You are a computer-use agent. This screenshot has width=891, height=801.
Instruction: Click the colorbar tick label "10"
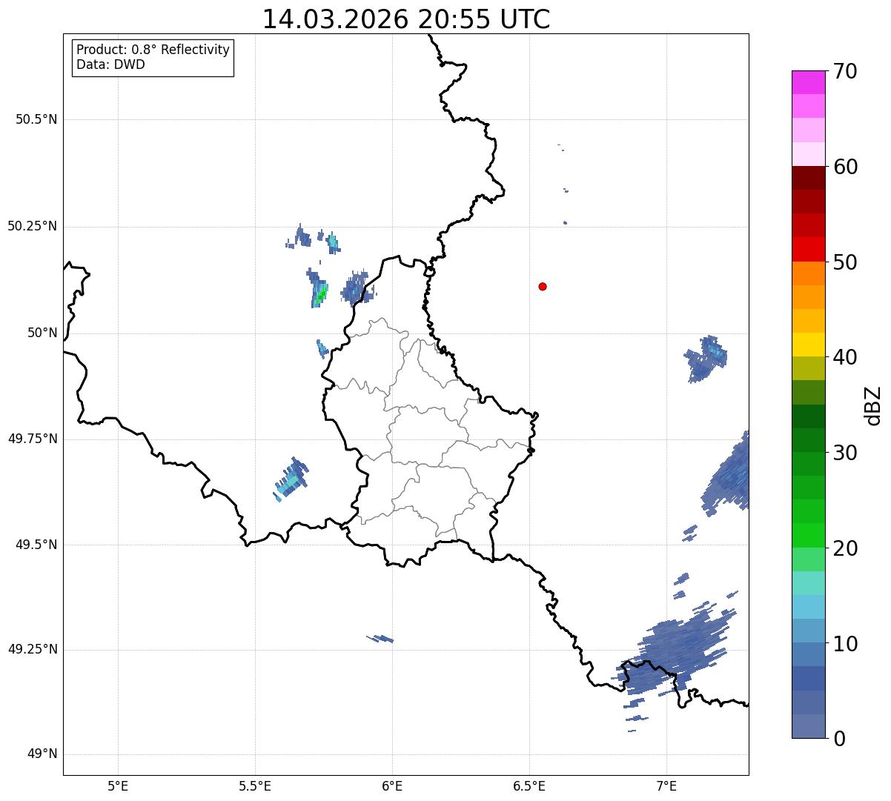click(845, 644)
